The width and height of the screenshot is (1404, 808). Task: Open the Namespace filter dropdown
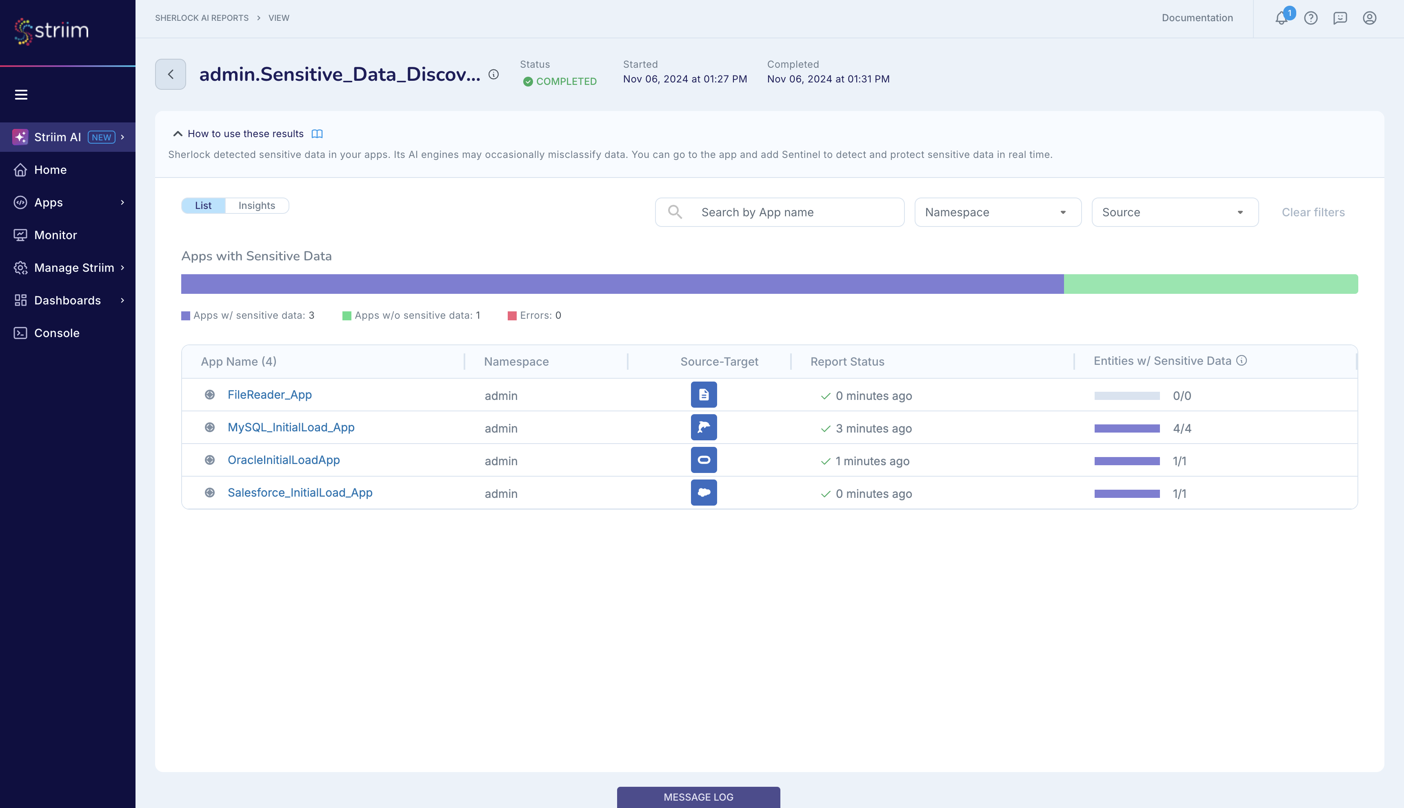click(x=997, y=212)
